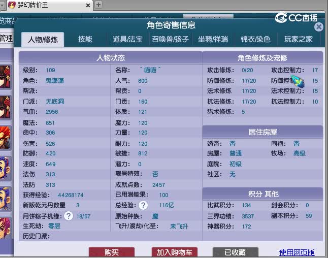Click the 总经验 value 116亿
The width and height of the screenshot is (328, 258).
pyautogui.click(x=167, y=205)
